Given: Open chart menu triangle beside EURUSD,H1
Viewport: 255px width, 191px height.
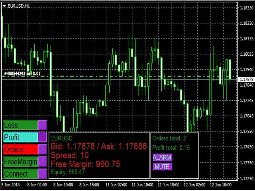Looking at the screenshot, I should (x=4, y=6).
